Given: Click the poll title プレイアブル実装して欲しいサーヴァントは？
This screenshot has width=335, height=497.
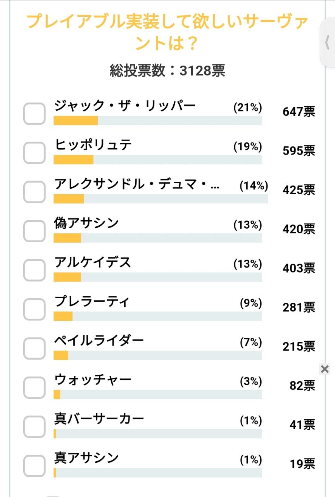Looking at the screenshot, I should [167, 32].
